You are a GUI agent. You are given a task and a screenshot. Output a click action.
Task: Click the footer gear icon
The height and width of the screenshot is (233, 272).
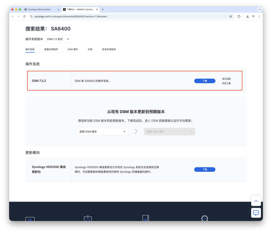pos(205,218)
